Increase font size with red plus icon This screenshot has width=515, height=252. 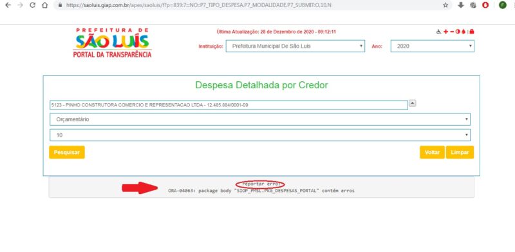pyautogui.click(x=445, y=32)
